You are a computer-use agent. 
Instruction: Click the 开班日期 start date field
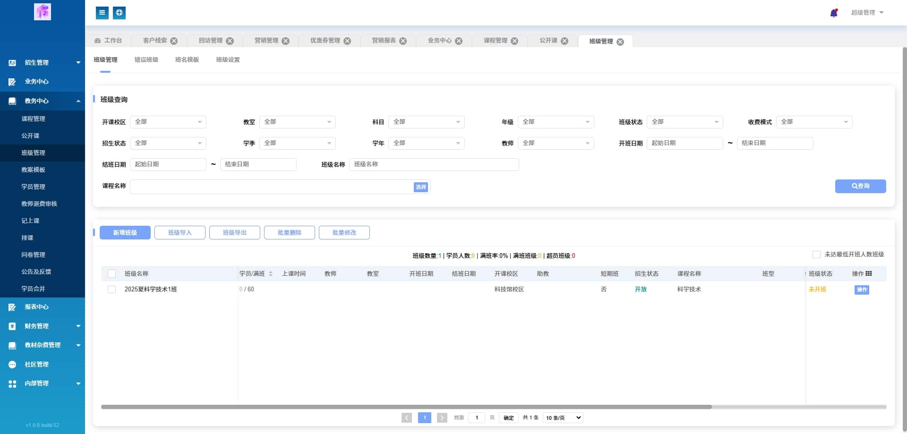pyautogui.click(x=685, y=143)
